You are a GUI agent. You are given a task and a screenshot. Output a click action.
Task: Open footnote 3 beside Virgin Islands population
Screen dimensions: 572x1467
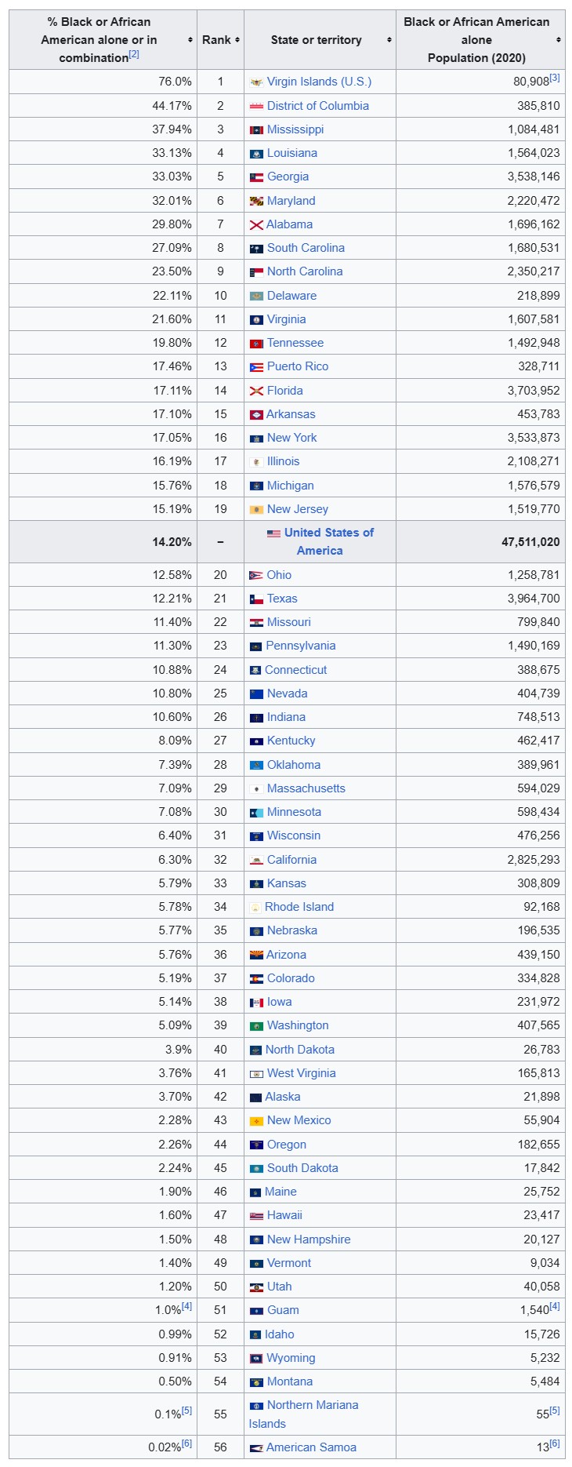(555, 78)
